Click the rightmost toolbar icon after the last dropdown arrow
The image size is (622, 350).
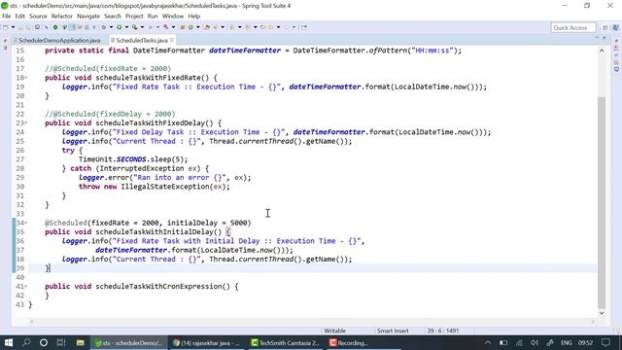coord(304,27)
